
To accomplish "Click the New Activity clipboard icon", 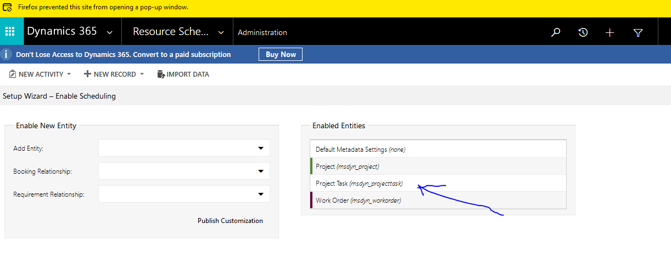I will click(12, 74).
